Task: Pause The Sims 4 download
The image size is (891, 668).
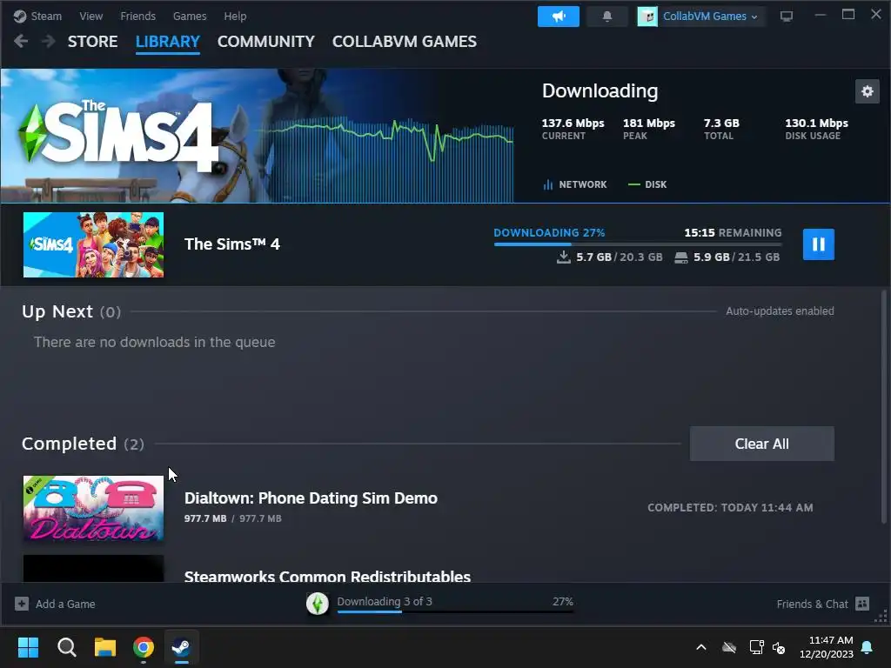Action: pos(818,244)
